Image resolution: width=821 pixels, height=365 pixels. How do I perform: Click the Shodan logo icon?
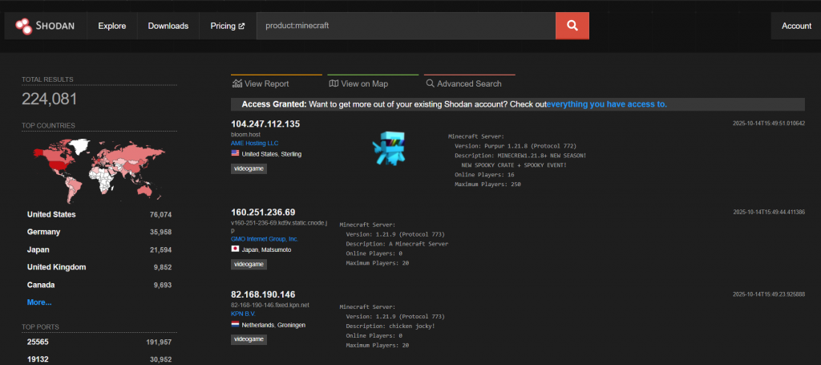[x=23, y=26]
